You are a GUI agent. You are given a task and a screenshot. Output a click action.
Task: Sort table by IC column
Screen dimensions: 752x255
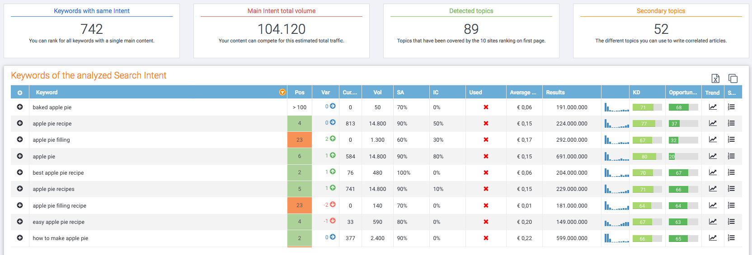pos(447,93)
